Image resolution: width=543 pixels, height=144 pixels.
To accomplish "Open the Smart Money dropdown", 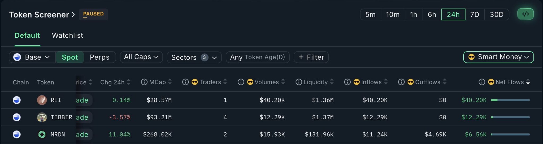I will [498, 57].
